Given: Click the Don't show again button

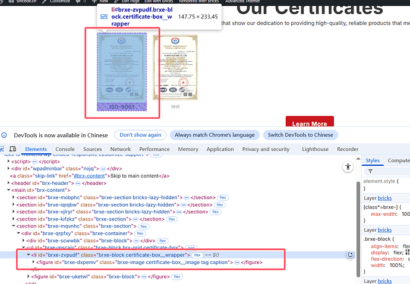Looking at the screenshot, I should pyautogui.click(x=140, y=135).
